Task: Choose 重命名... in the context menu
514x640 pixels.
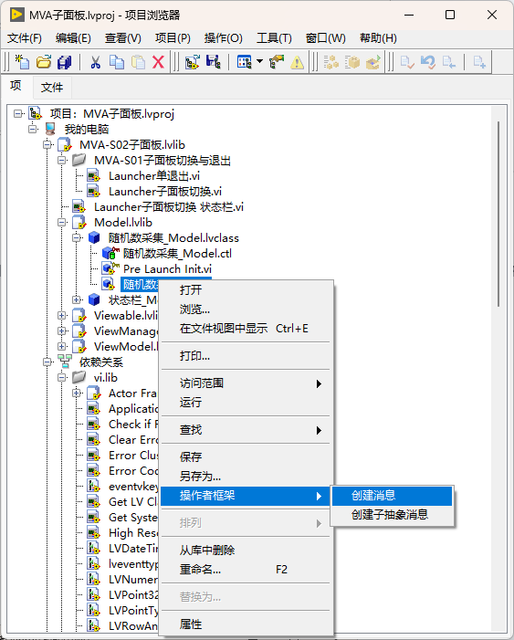Action: click(x=246, y=569)
